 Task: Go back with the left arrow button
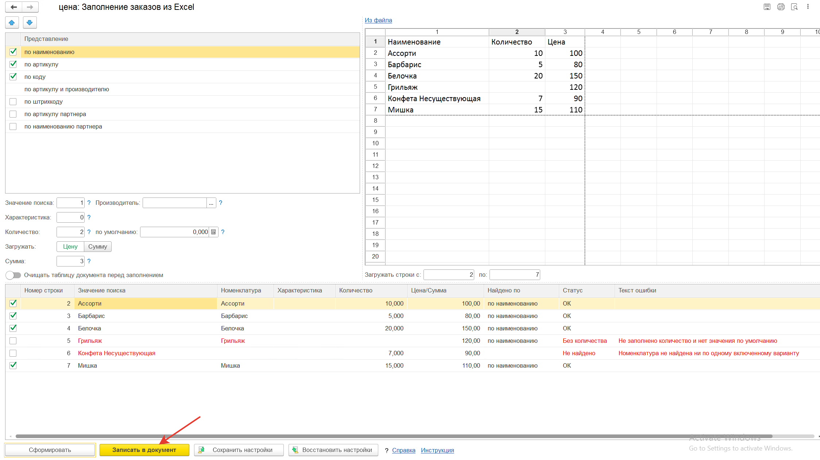(14, 7)
